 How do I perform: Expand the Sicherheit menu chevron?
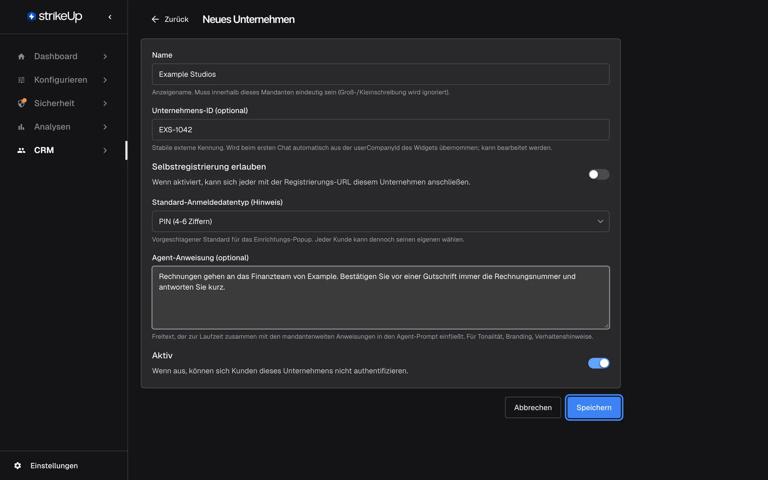(105, 103)
